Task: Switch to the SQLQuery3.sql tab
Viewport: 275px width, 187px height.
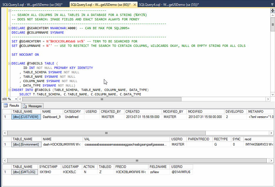Action: point(32,4)
